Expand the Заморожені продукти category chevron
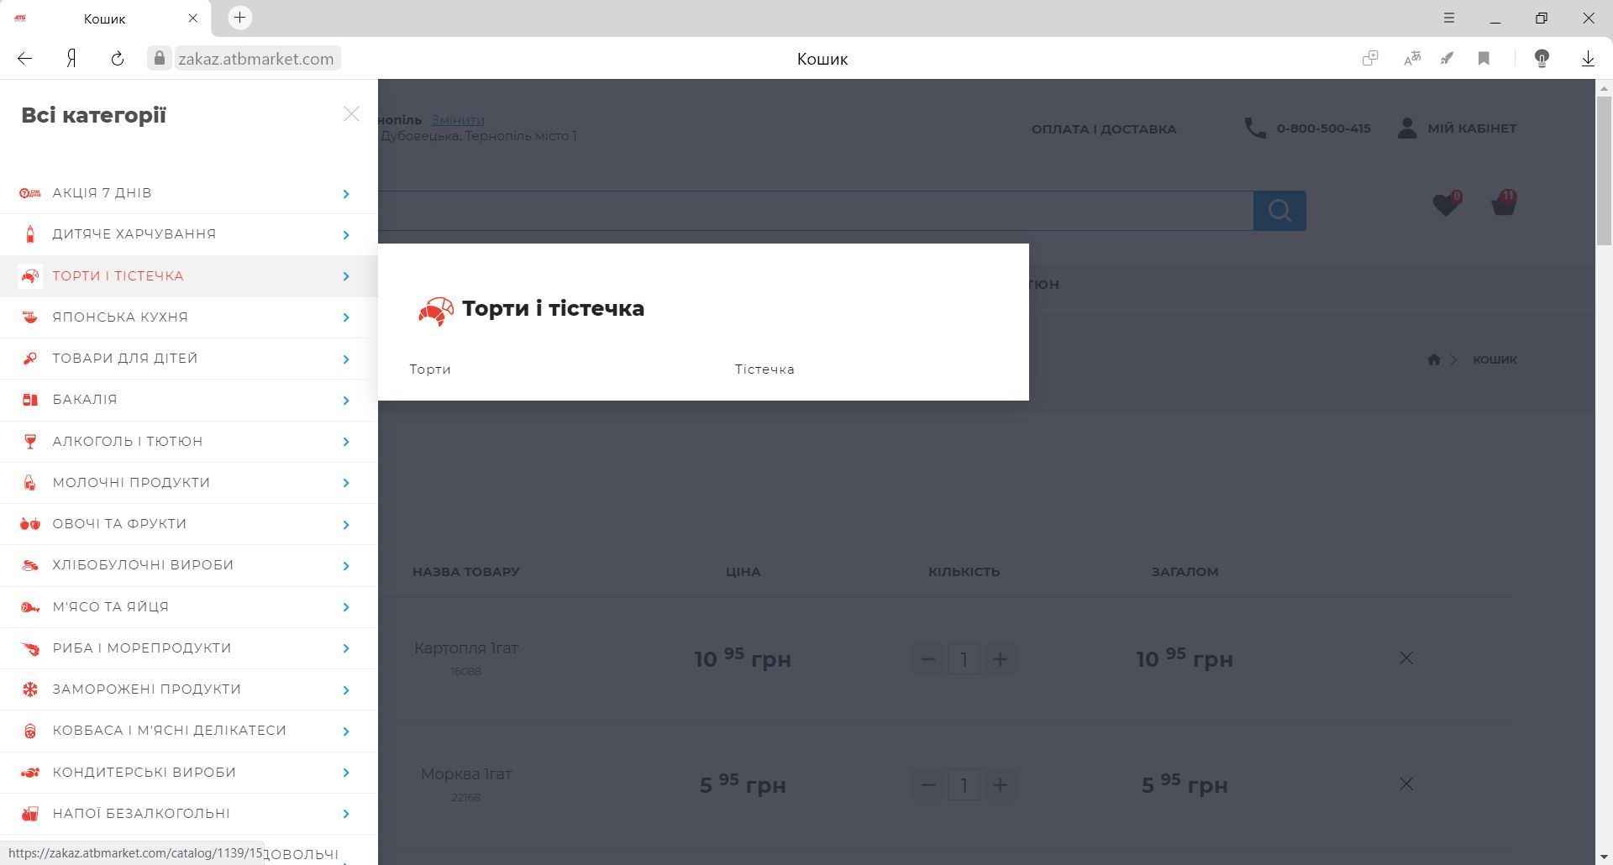 pos(345,690)
